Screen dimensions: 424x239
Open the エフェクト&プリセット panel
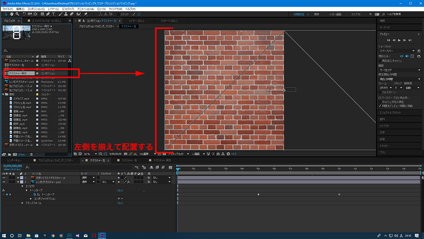point(390,112)
